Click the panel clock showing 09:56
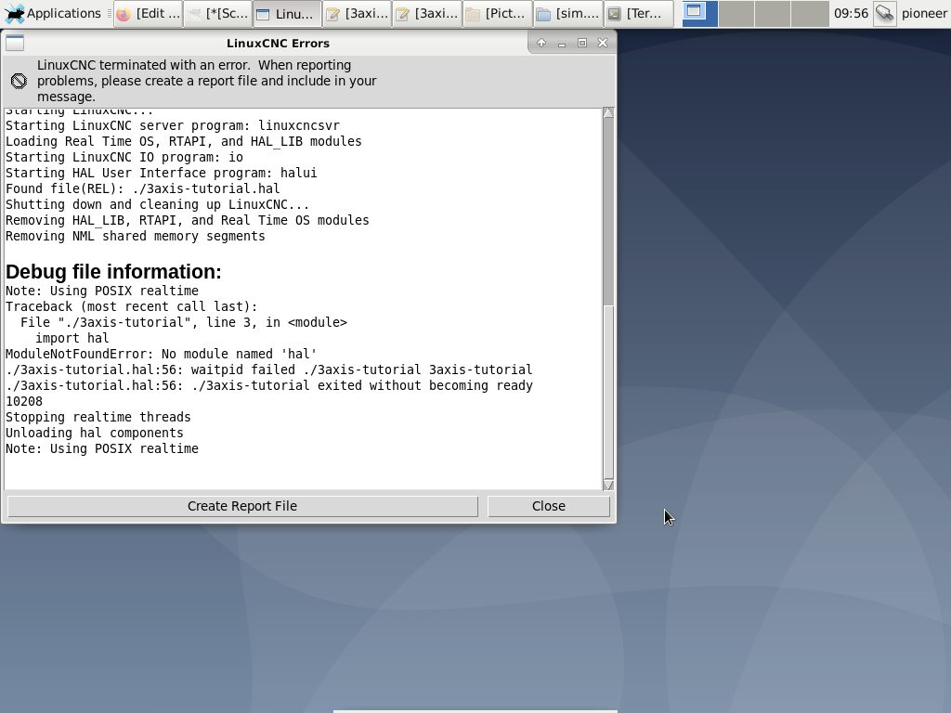The height and width of the screenshot is (713, 951). click(851, 13)
